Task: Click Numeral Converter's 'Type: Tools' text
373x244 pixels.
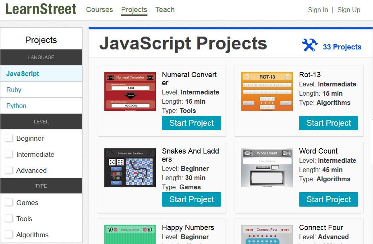Action: click(179, 111)
